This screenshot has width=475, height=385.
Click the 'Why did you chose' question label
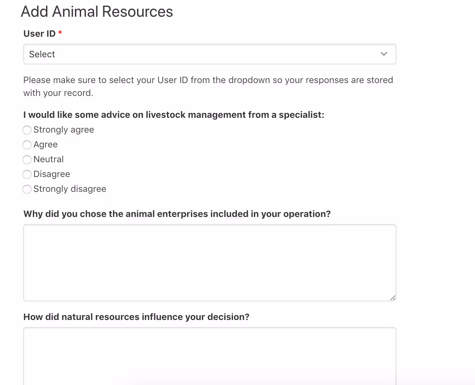177,214
